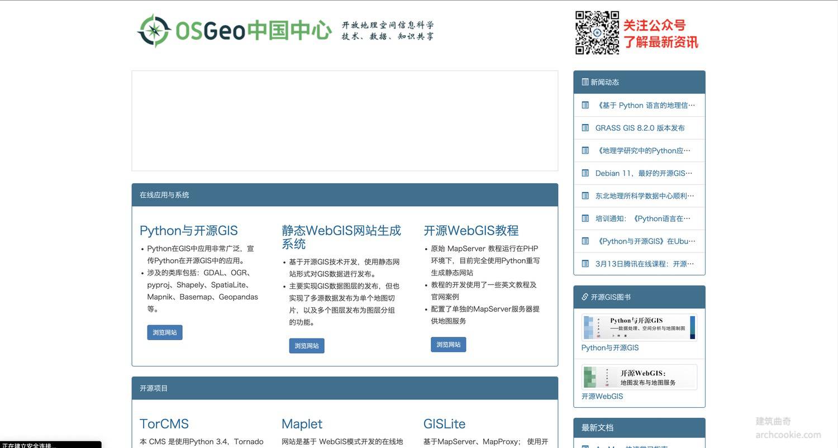The height and width of the screenshot is (448, 838).
Task: Open 《基于 Python 语言的地理信息》 news link
Action: (x=645, y=105)
